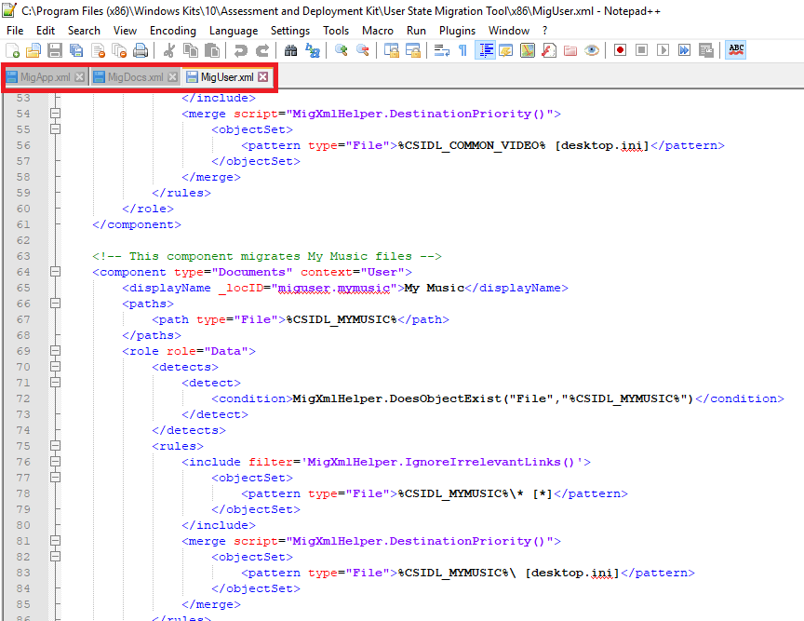Open the Encoding menu

pyautogui.click(x=173, y=31)
